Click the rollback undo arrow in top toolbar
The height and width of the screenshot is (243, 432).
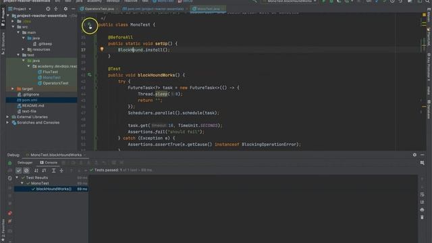(x=400, y=1)
